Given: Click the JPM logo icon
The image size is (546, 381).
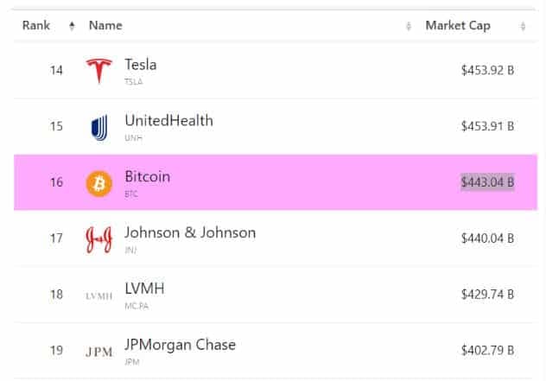Looking at the screenshot, I should pyautogui.click(x=99, y=352).
